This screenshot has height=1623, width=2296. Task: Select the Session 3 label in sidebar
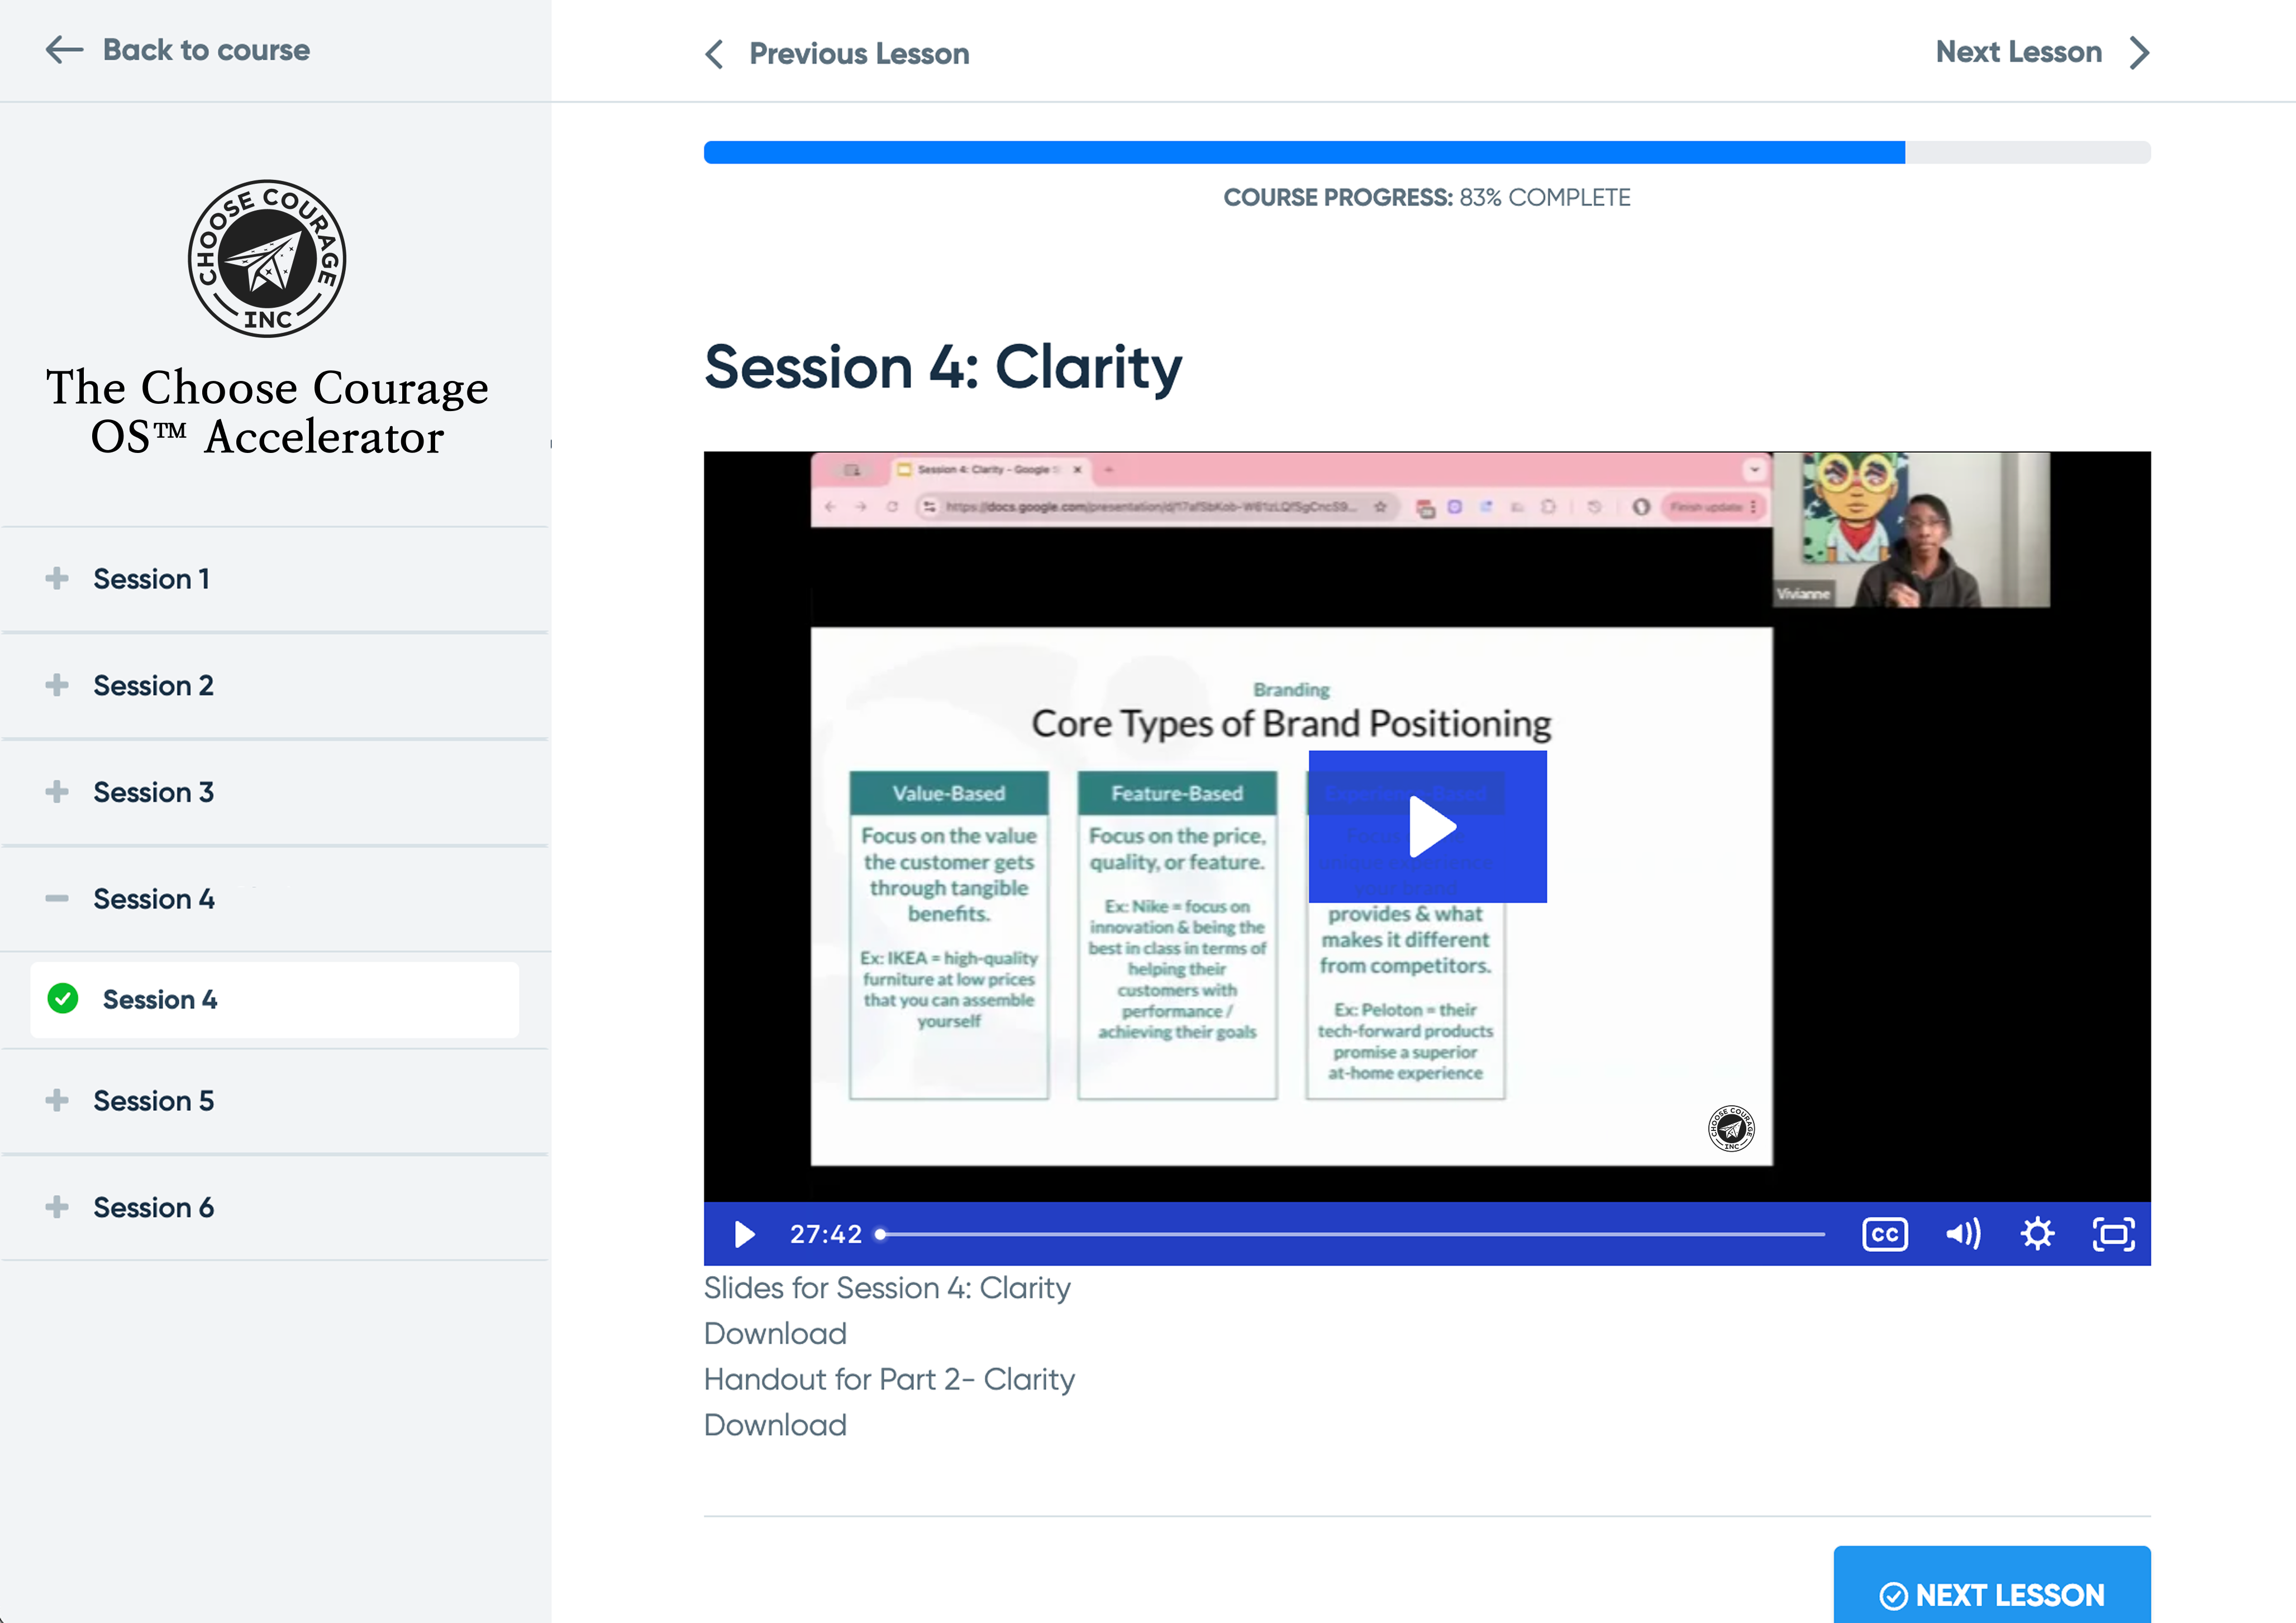(x=153, y=793)
